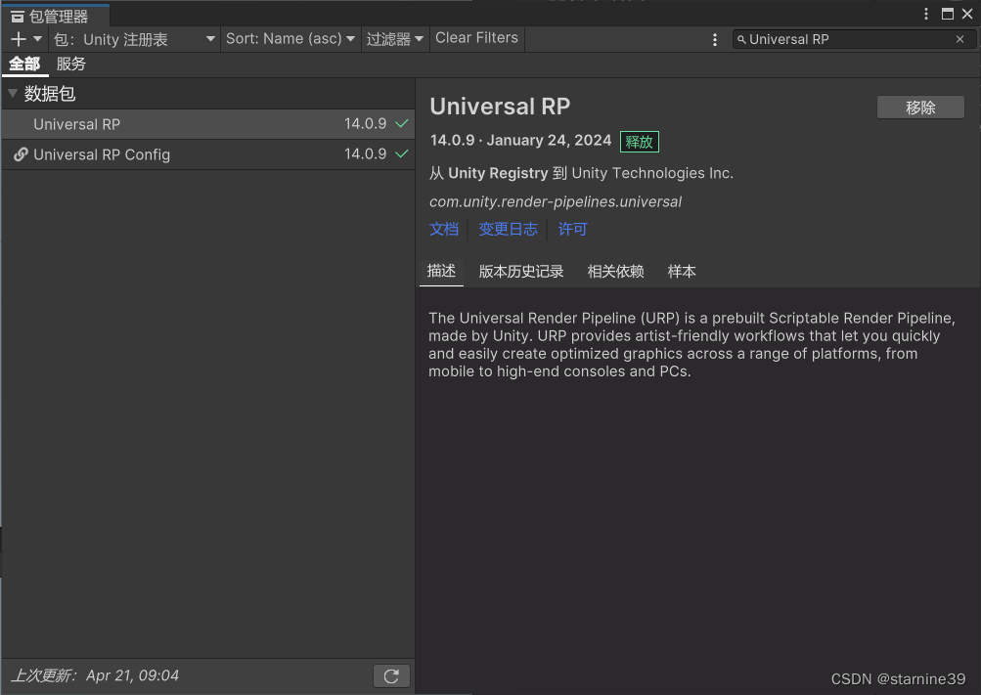Click package ID com.unity.render-pipelines.universal
The image size is (981, 695).
click(x=556, y=202)
